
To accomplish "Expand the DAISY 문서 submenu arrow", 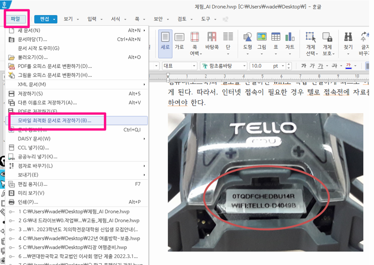I will pyautogui.click(x=144, y=139).
